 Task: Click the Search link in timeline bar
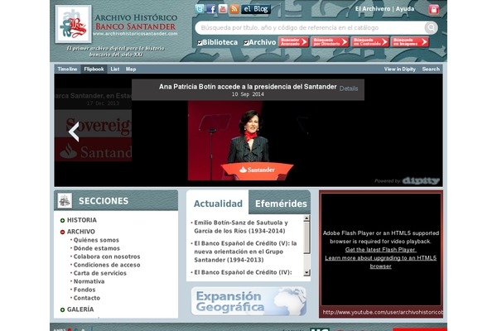(431, 69)
